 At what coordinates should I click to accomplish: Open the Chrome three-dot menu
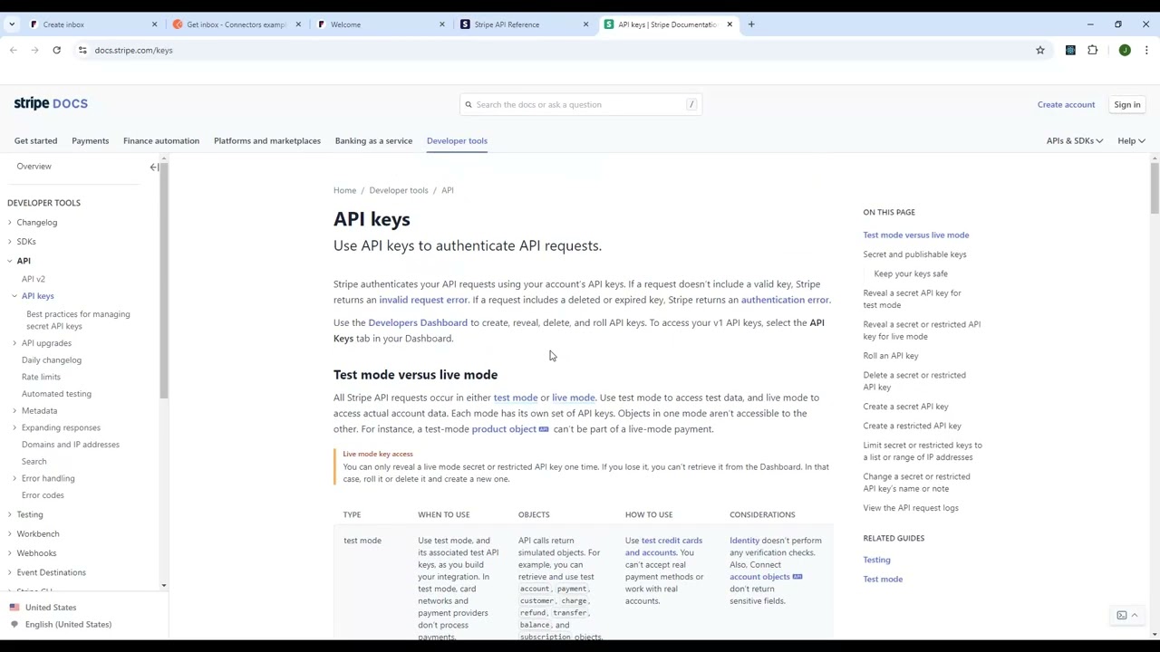click(x=1146, y=50)
